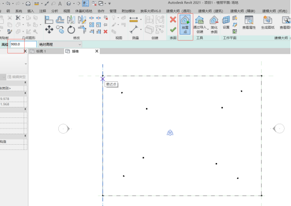291x206 pixels.
Task: Activate the Move tool
Action: 49,29
